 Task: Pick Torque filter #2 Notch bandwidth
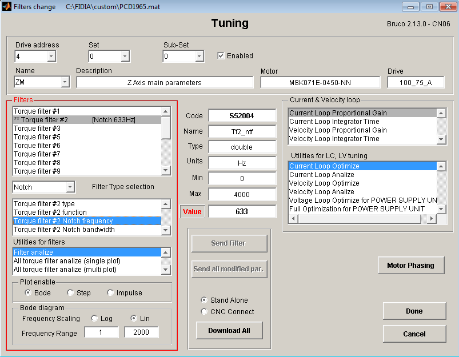pyautogui.click(x=64, y=230)
